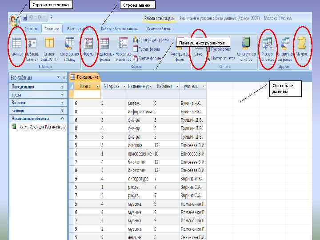Click the Сенякина Е.А. cell

pos(193,237)
